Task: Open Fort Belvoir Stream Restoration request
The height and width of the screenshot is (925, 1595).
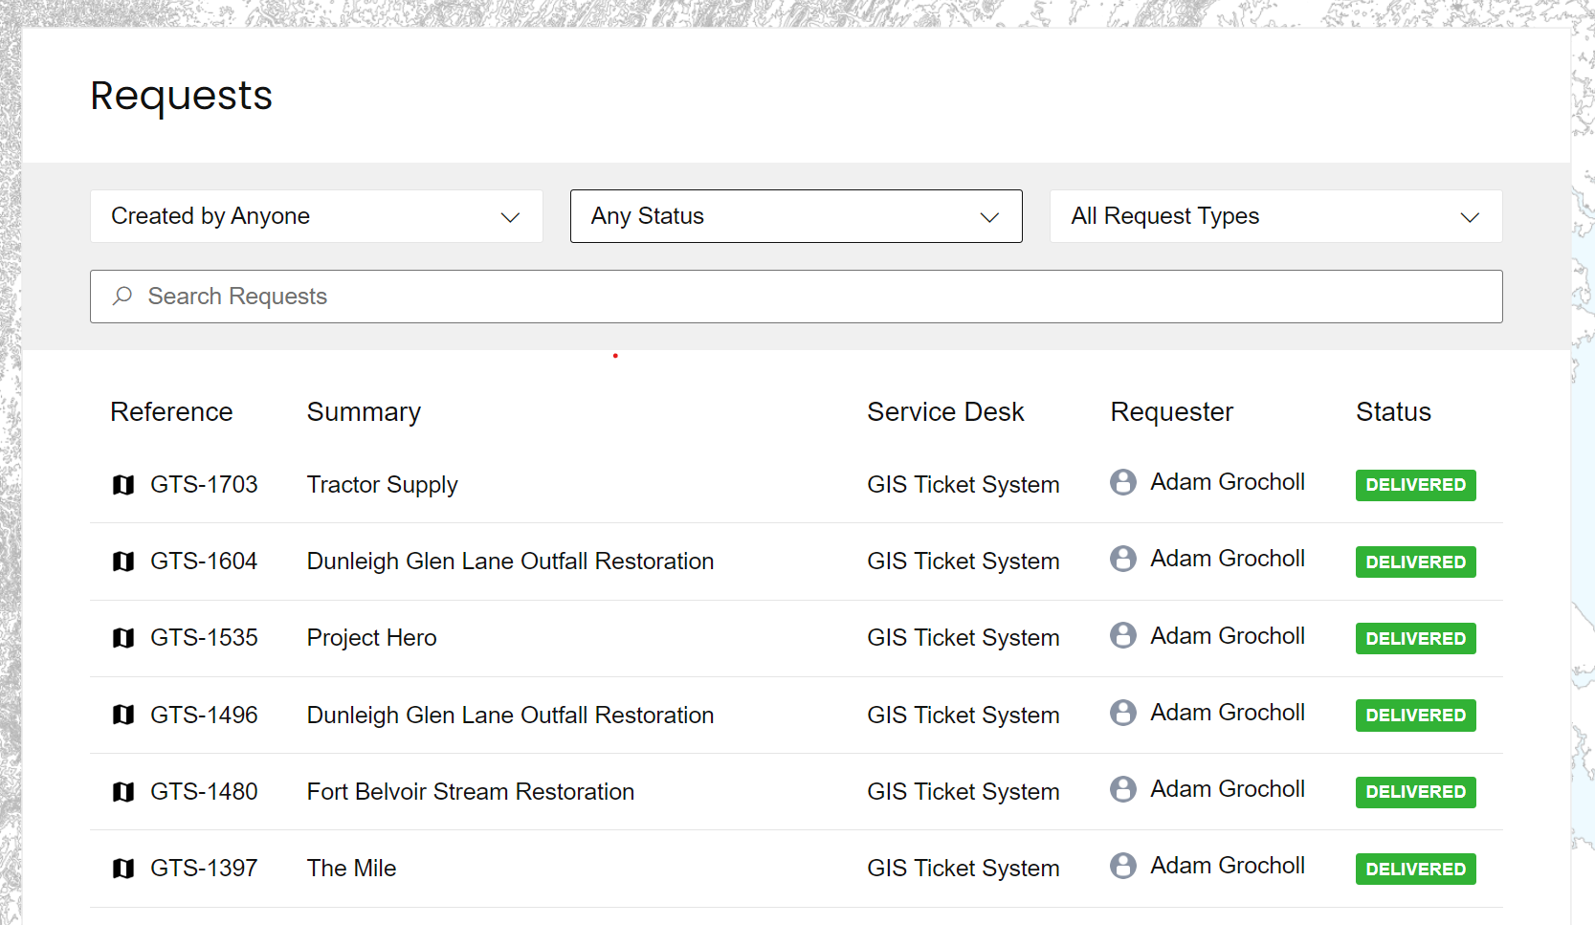Action: (470, 792)
